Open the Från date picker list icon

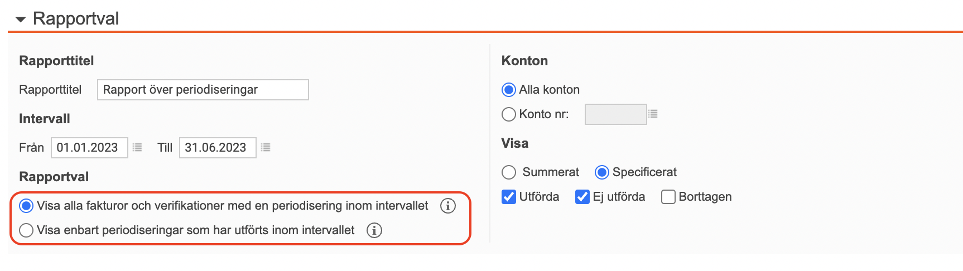(x=137, y=147)
